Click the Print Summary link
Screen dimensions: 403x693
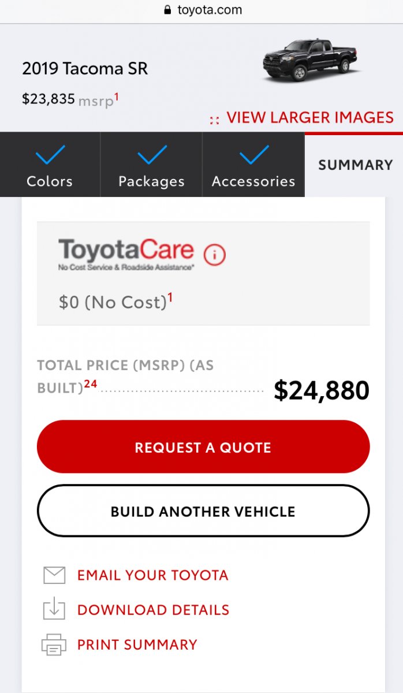pos(137,644)
